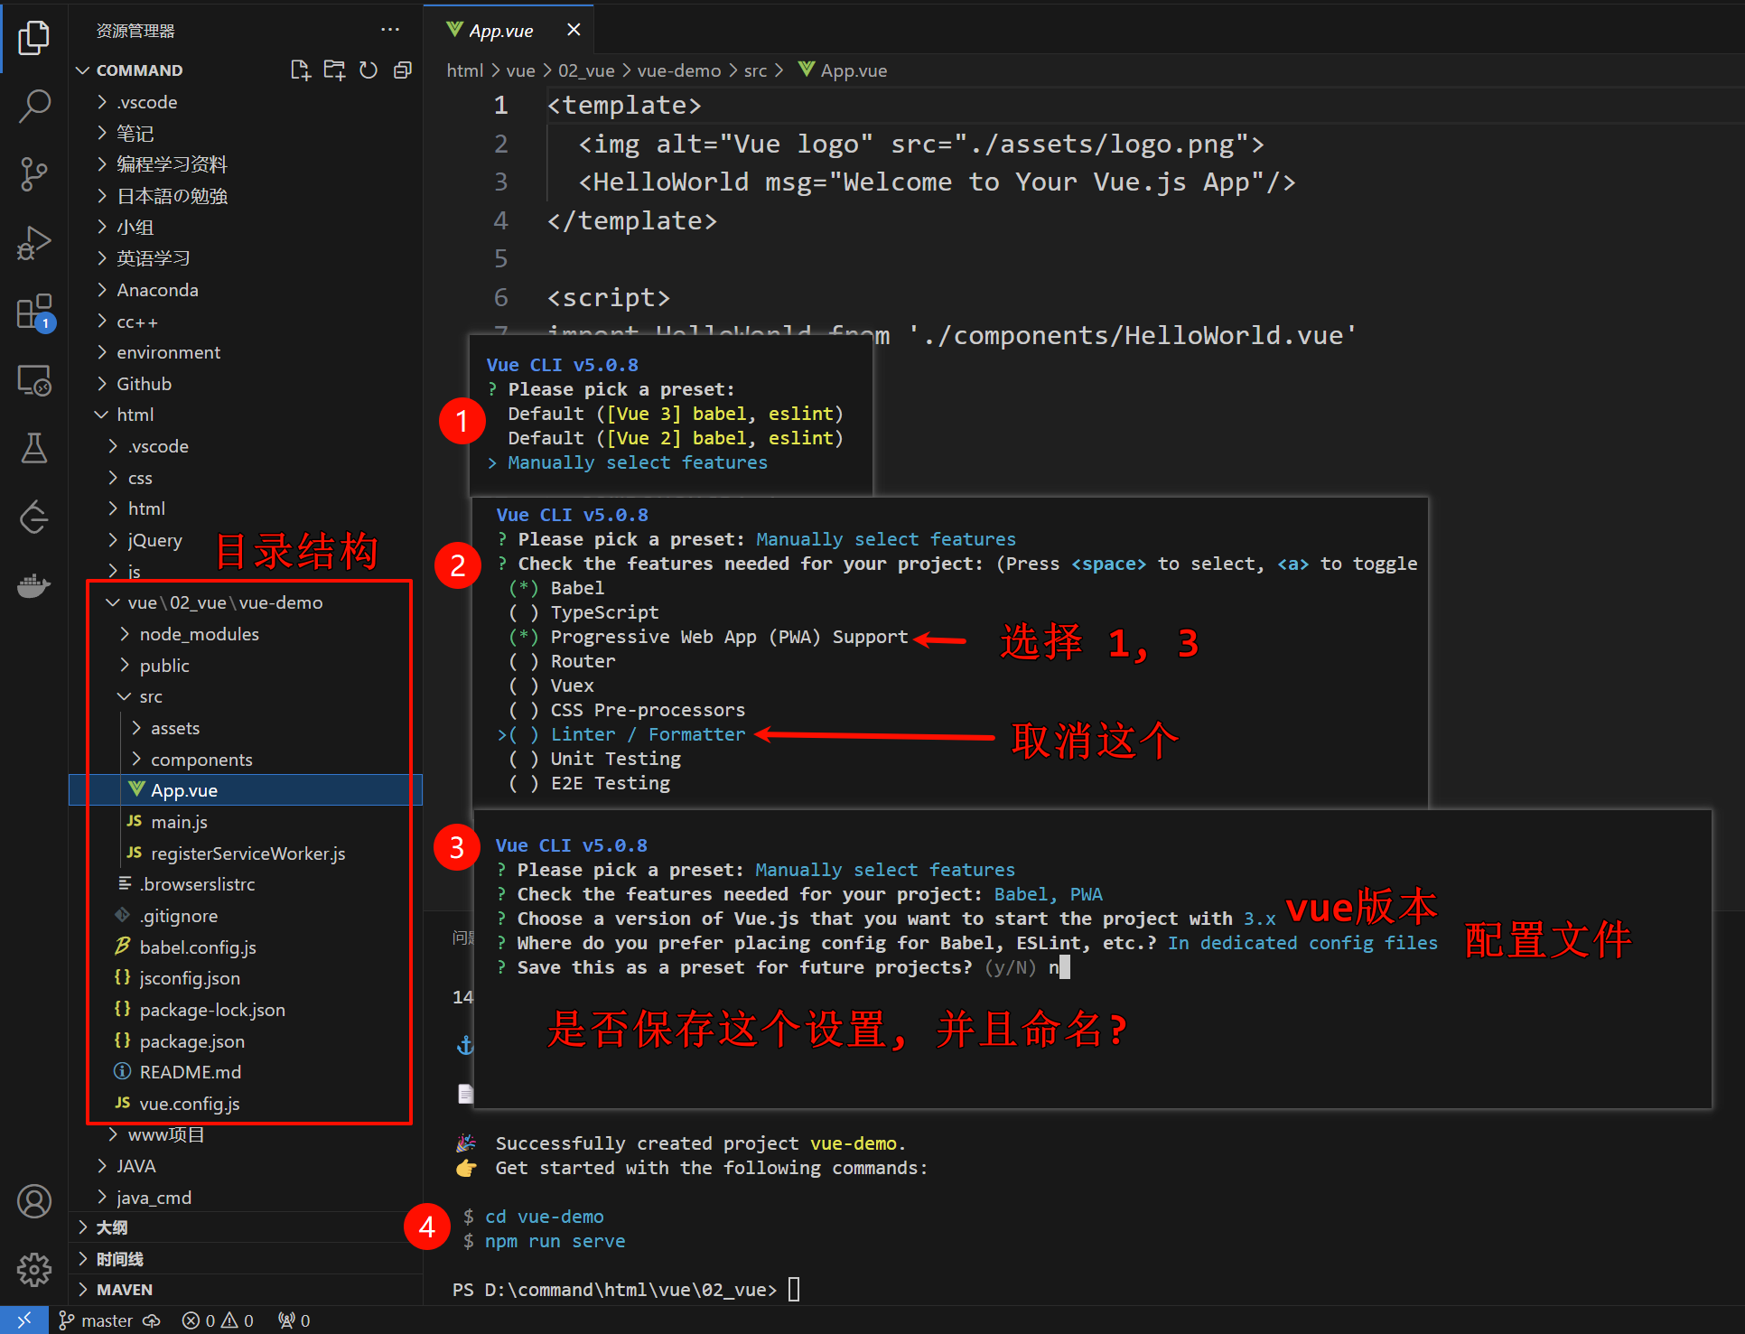Open the Testing flask view
The image size is (1745, 1334).
[x=33, y=448]
